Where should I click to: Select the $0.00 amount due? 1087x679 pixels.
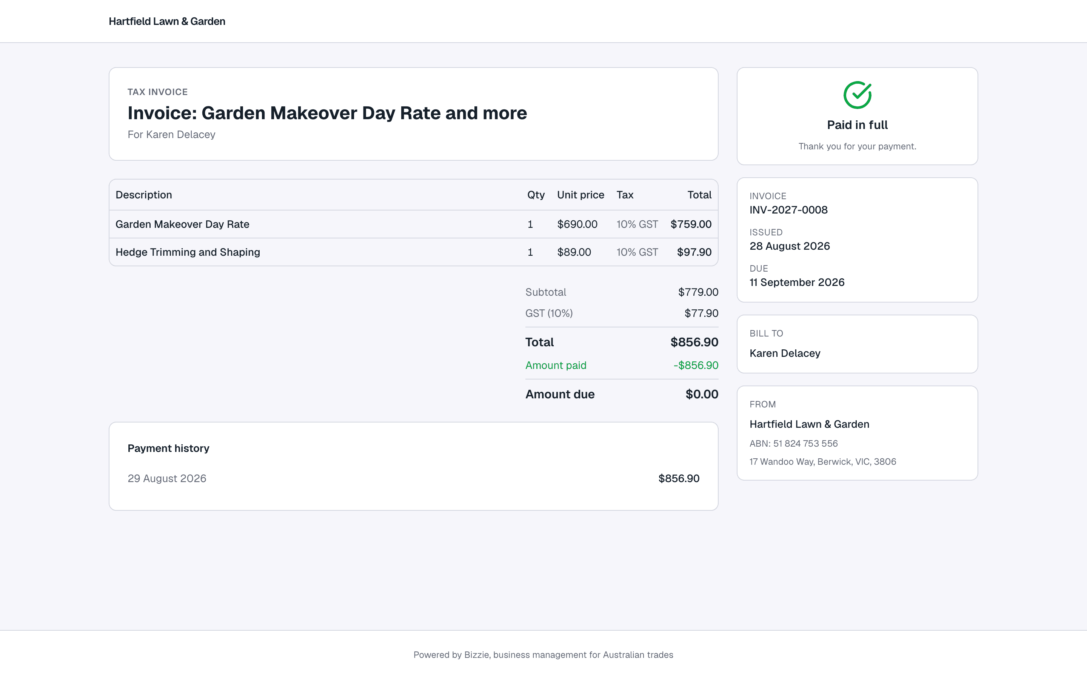coord(702,394)
